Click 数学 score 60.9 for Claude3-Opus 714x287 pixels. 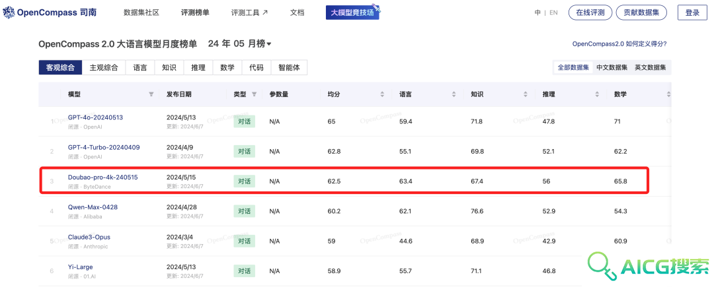(621, 241)
